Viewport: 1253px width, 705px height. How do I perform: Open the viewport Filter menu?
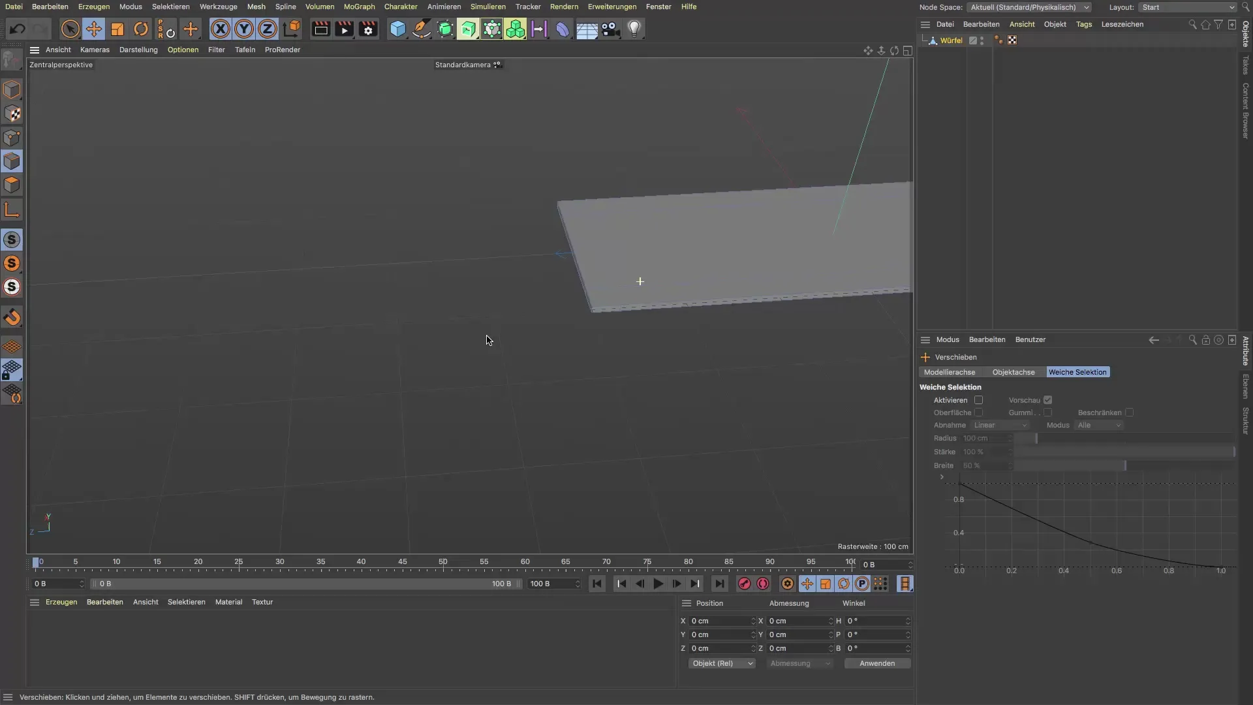[216, 50]
